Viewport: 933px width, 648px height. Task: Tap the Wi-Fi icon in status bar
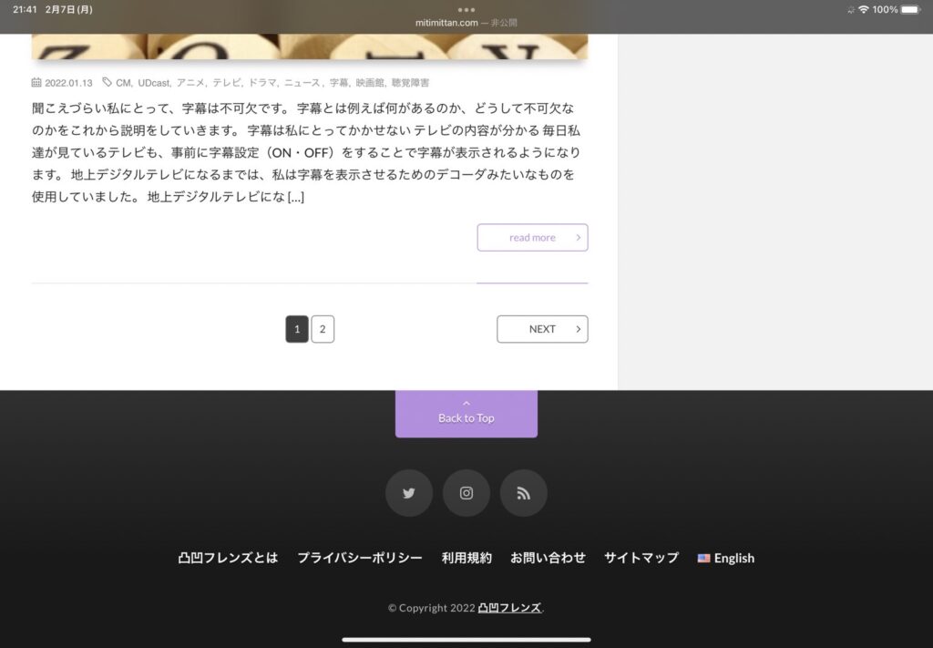tap(864, 9)
